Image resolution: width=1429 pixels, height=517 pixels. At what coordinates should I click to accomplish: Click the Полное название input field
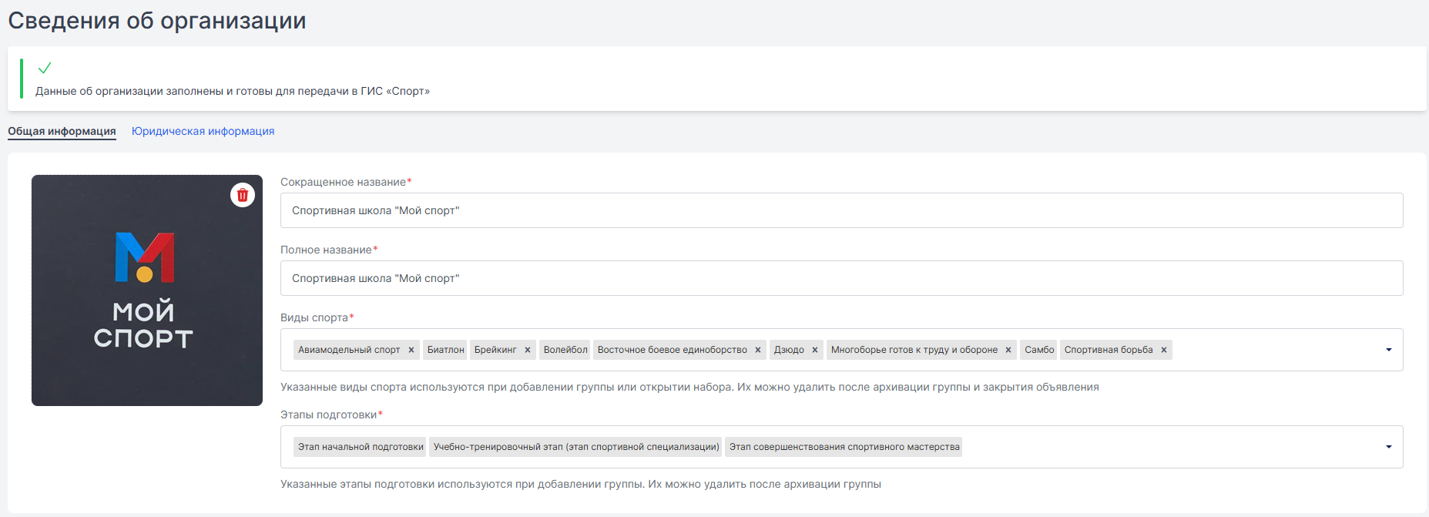pos(841,278)
